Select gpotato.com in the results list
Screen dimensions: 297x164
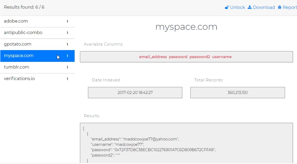click(x=38, y=44)
